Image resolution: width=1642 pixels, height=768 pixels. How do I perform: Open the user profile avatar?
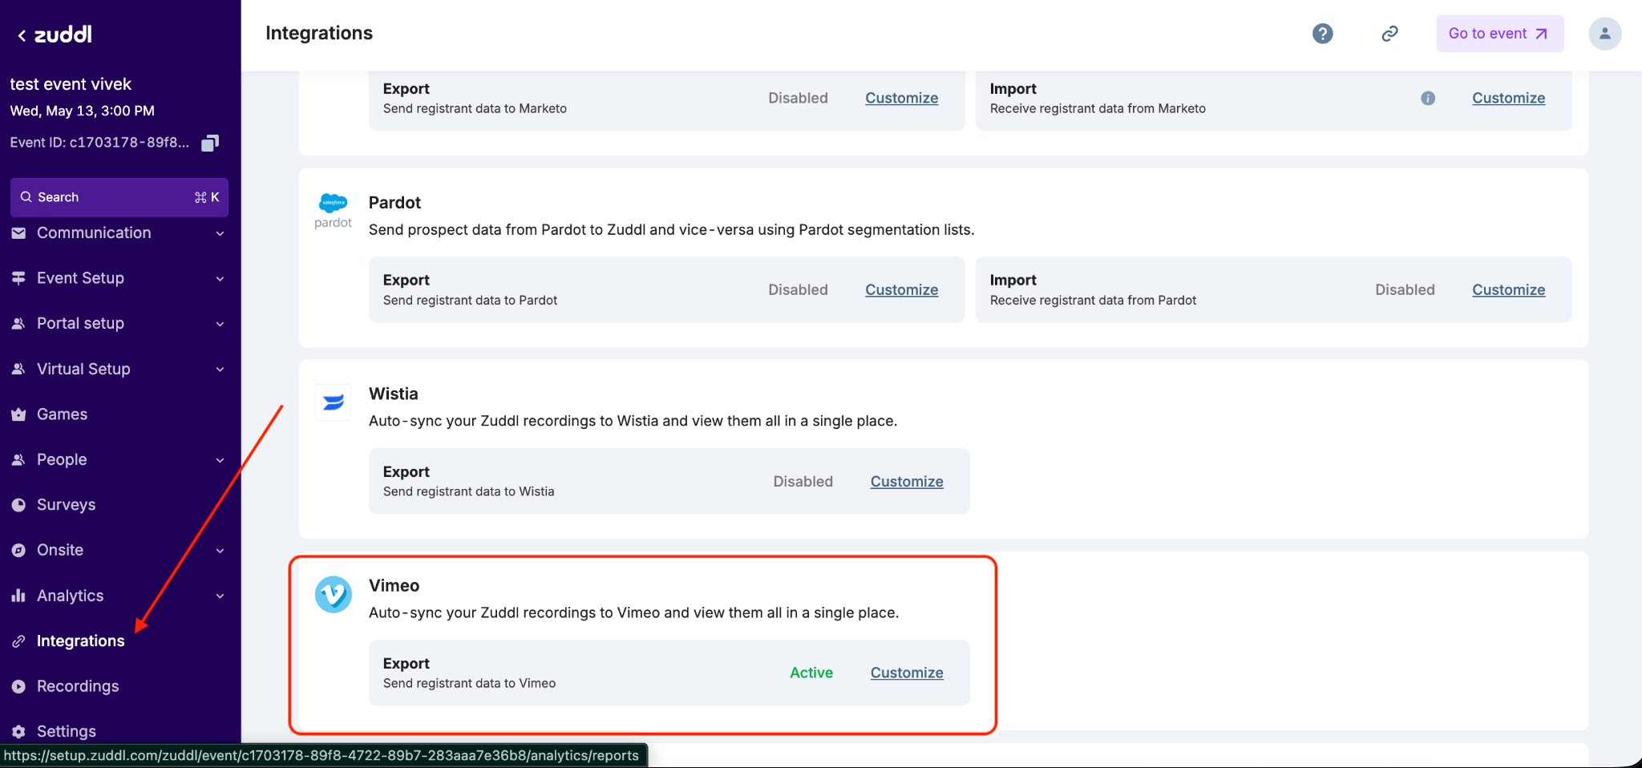[1604, 34]
